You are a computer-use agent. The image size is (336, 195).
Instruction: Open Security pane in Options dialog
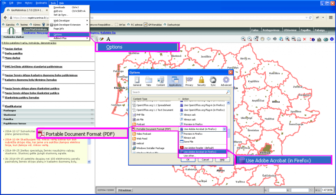(201, 81)
